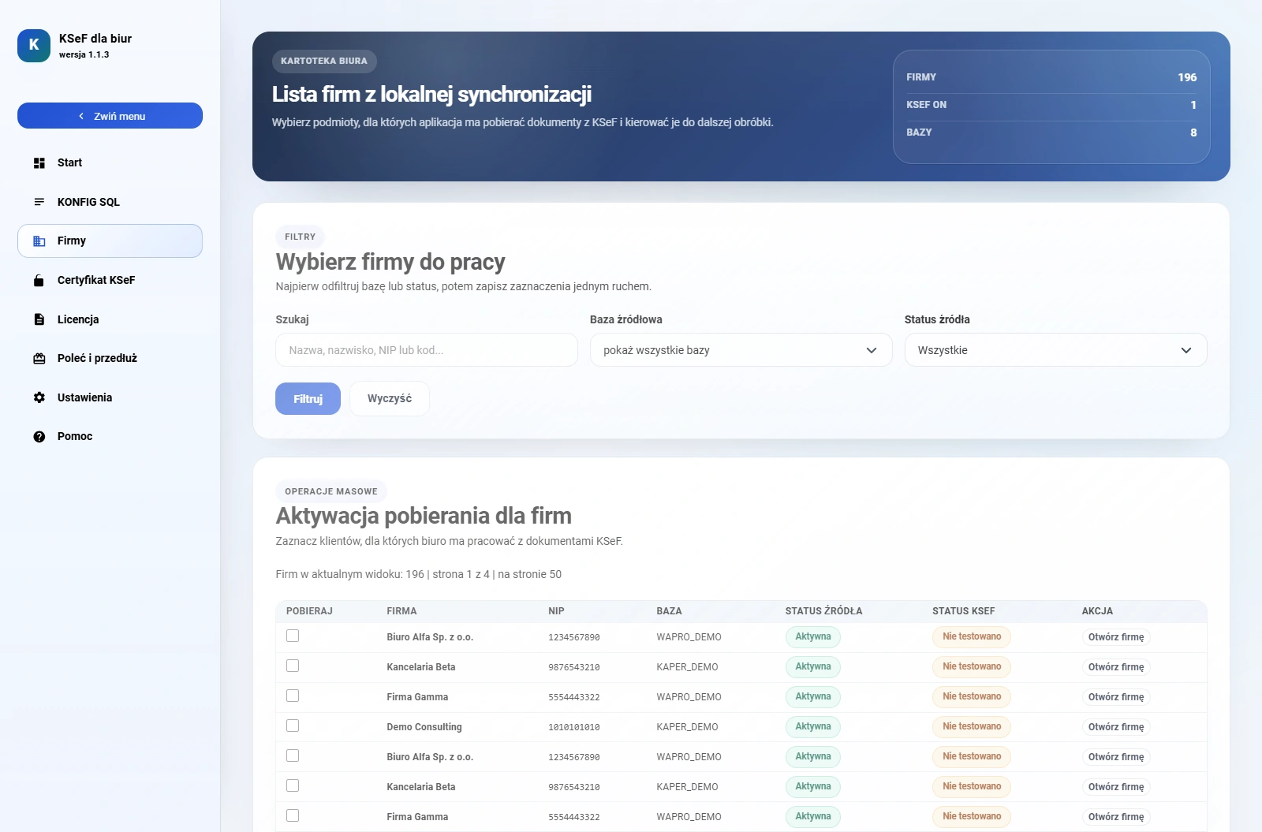1262x832 pixels.
Task: Open the Licencja page
Action: click(110, 319)
